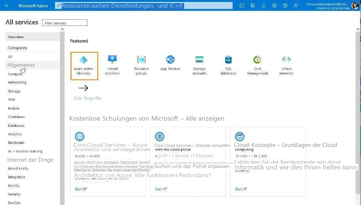Open the Cloud-Konzepte Grundlagen title
Viewport: 361px width, 205px height.
coord(285,147)
